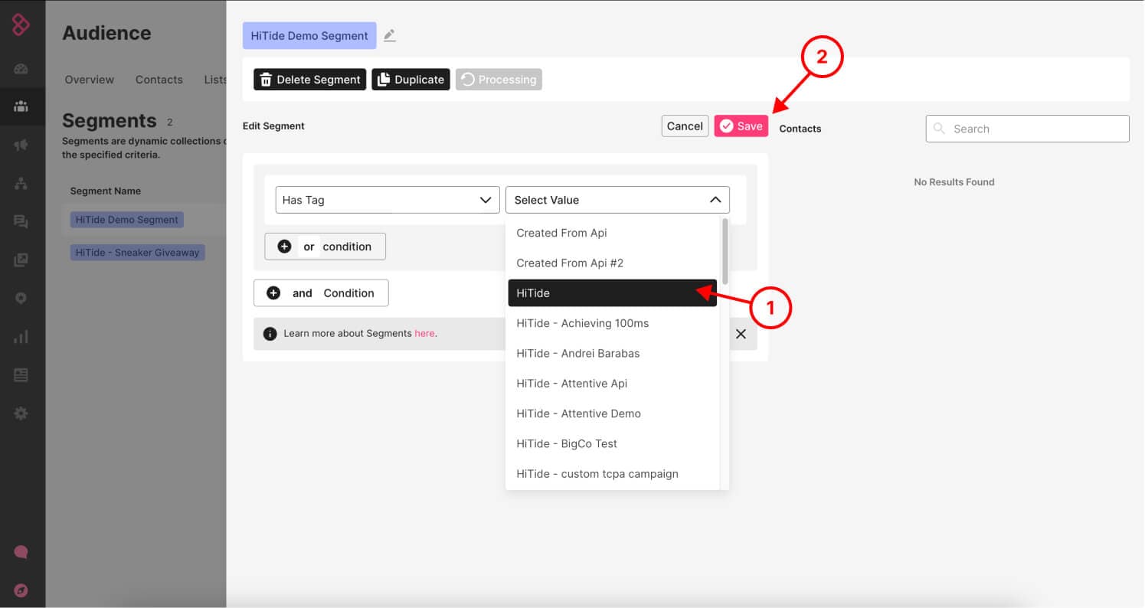Open the pink chat bubble icon at sidebar bottom
1145x608 pixels.
pos(21,552)
